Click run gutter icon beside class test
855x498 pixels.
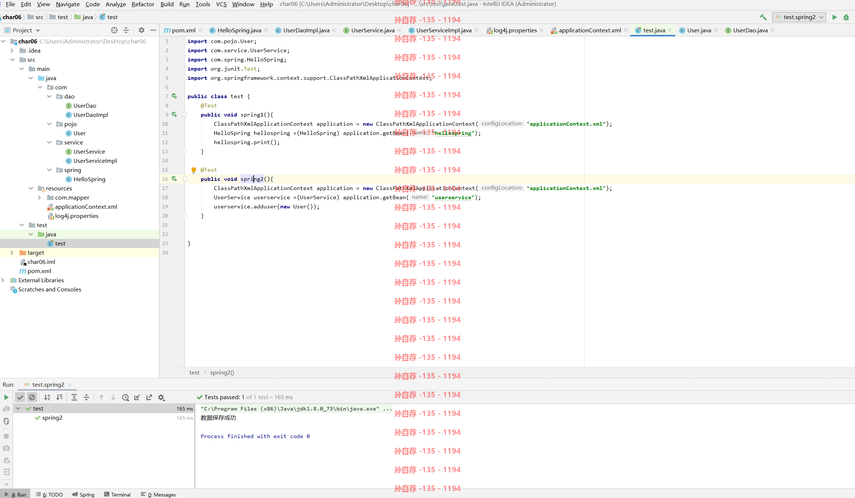point(174,96)
